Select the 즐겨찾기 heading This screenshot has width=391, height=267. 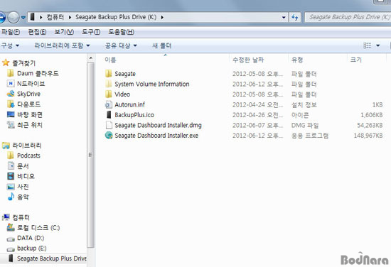pos(24,63)
